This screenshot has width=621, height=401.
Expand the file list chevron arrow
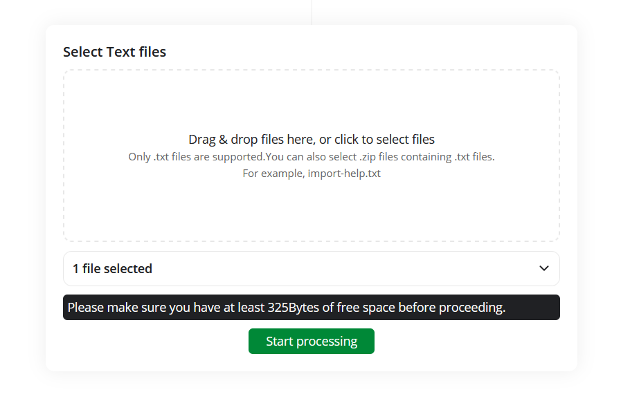coord(544,268)
